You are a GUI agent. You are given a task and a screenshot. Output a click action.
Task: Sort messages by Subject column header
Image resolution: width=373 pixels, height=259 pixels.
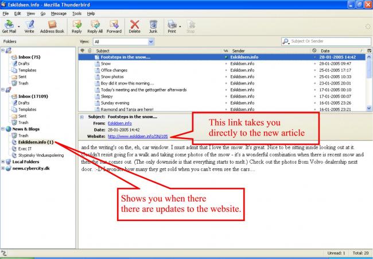(x=157, y=51)
